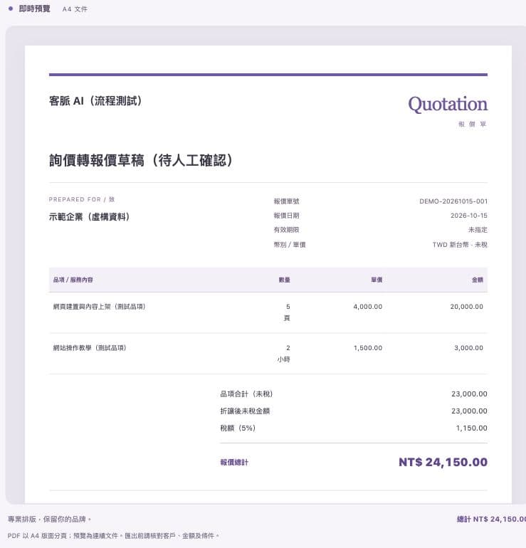The image size is (526, 548).
Task: Select the title 詢價轉報價草稿（待人工確認）
Action: 141,160
